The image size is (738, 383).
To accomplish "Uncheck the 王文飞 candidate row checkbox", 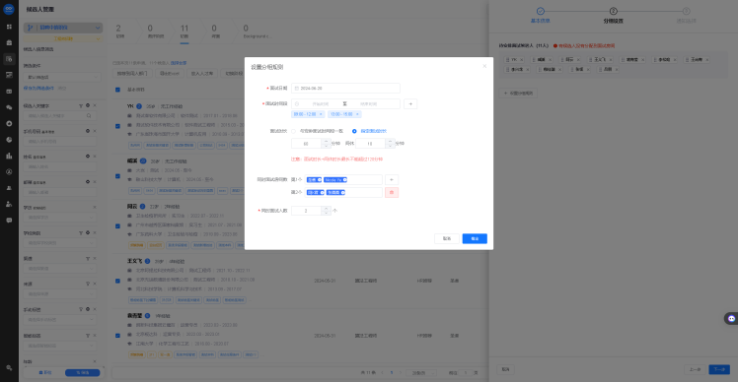I will [117, 281].
